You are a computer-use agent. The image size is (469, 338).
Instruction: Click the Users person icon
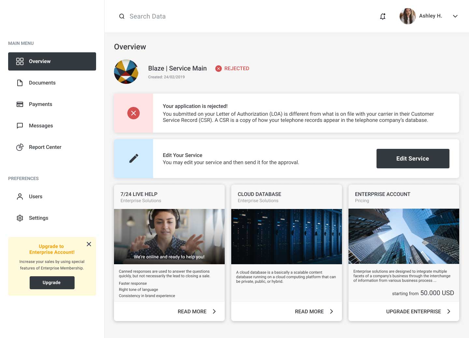[20, 197]
